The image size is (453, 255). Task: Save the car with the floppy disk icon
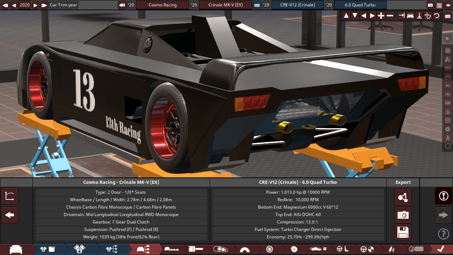[403, 232]
